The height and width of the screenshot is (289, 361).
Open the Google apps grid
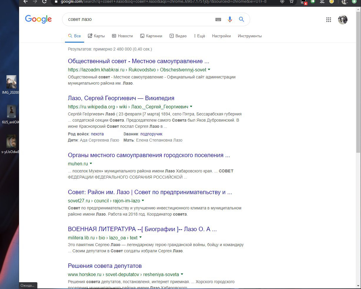pyautogui.click(x=329, y=20)
